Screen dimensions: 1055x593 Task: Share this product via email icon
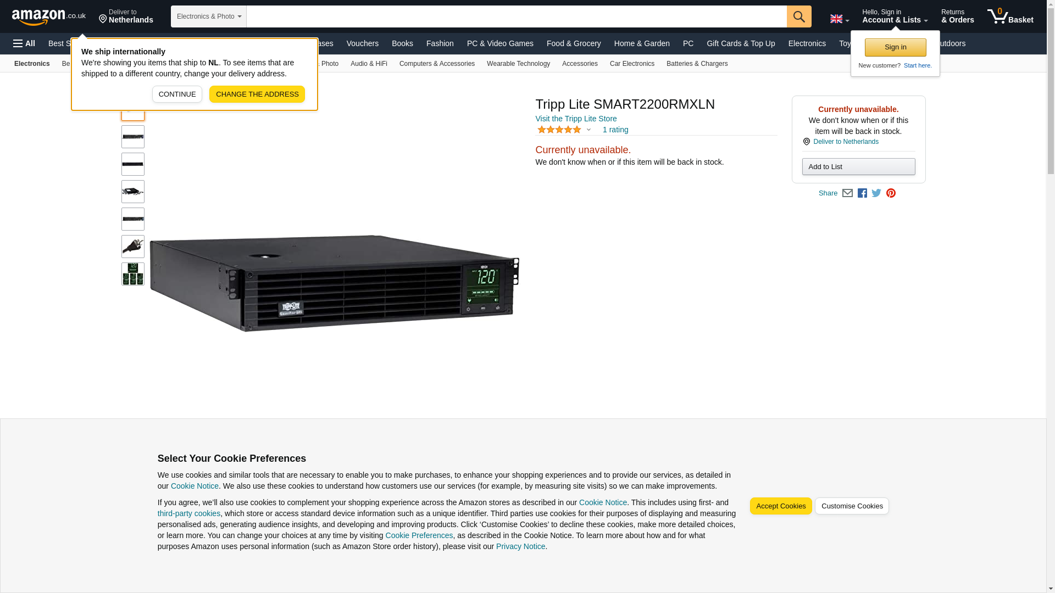(x=847, y=193)
